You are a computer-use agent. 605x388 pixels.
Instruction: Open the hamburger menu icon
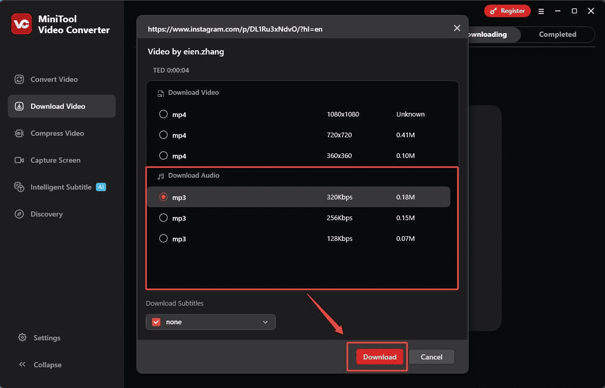[541, 11]
